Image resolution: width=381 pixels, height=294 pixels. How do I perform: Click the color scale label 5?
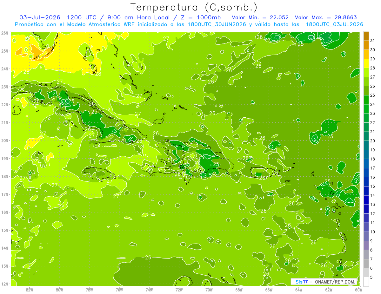click(371, 278)
